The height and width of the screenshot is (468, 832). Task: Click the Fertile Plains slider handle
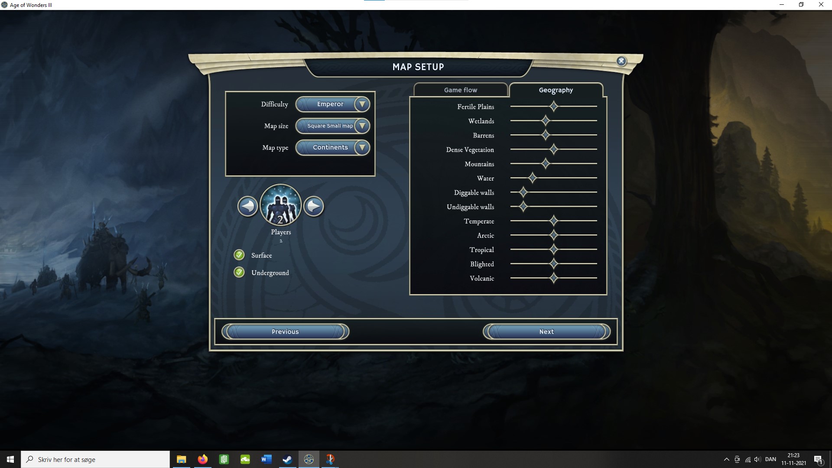point(554,106)
